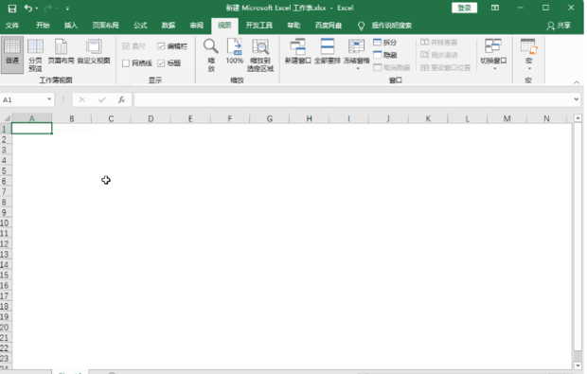587x374 pixels.
Task: Click 拆分 split window icon
Action: pos(378,42)
